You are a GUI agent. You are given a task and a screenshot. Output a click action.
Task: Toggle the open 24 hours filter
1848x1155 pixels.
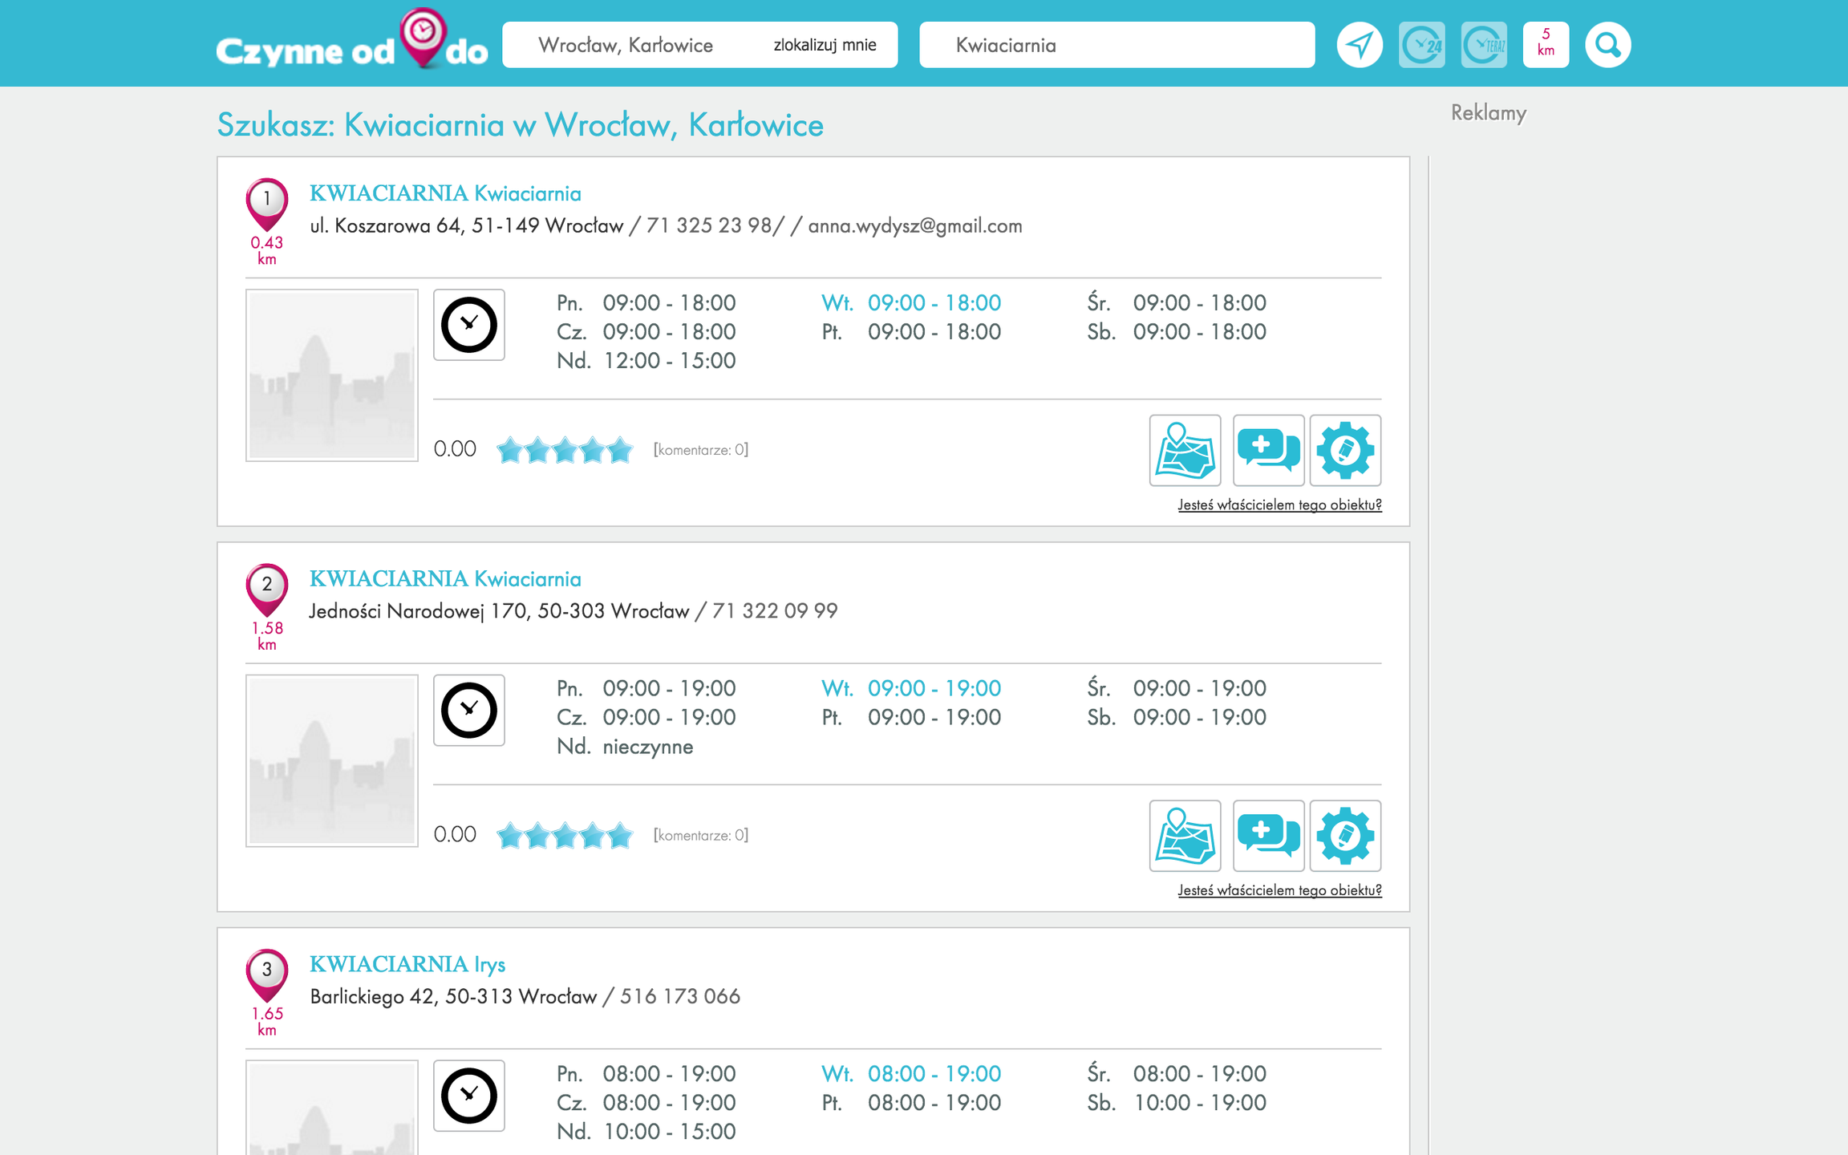click(x=1421, y=45)
